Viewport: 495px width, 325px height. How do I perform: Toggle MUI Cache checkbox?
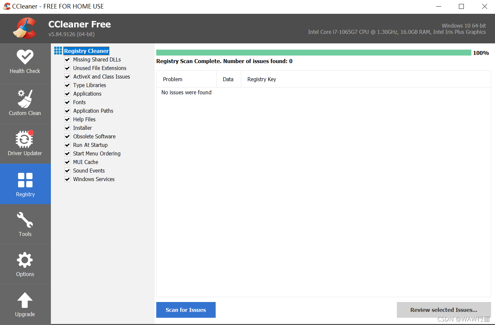67,162
